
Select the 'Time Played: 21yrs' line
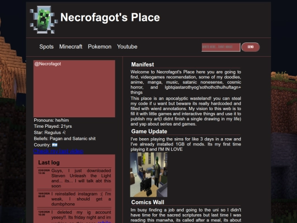[x=53, y=126]
